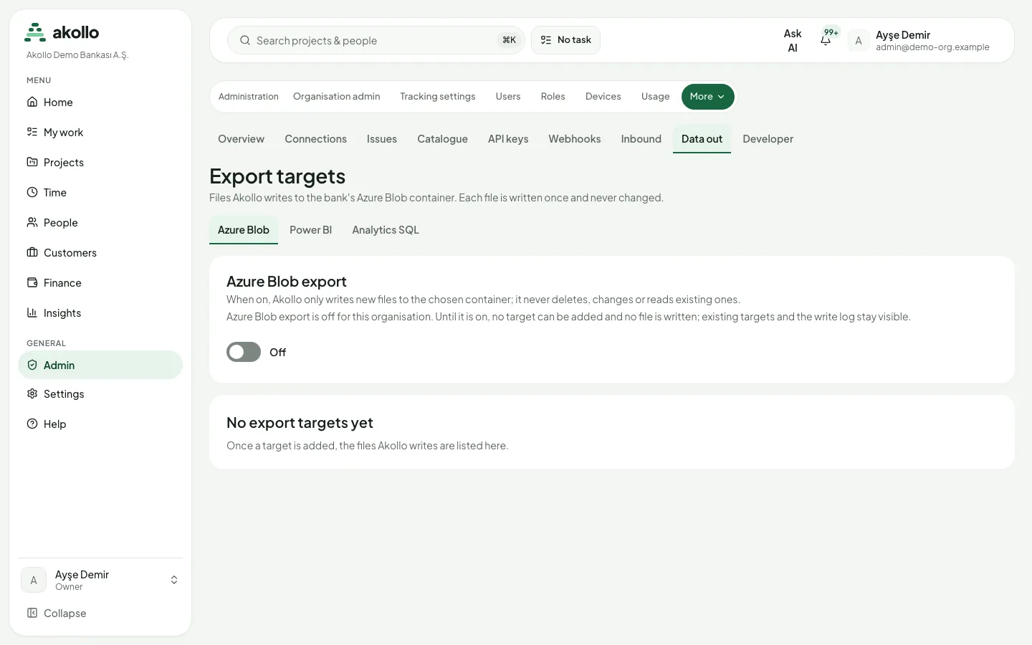Click the avatar A next to Ayşe Demir in header

coord(859,41)
